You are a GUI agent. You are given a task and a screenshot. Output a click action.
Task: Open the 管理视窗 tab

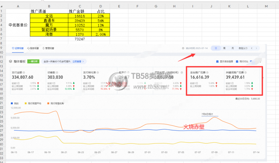tap(48, 48)
